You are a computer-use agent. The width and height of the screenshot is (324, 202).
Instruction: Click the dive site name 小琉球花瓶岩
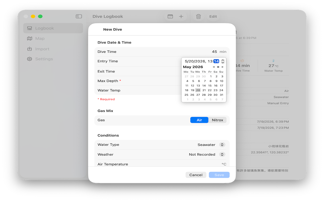click(x=278, y=146)
